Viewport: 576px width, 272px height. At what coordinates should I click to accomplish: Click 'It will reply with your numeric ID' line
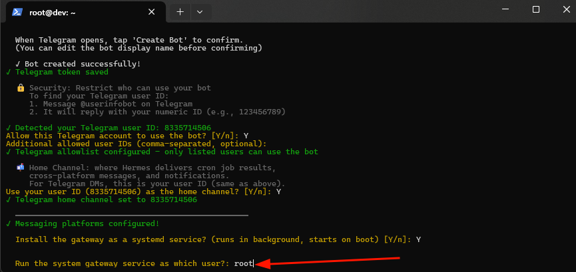coord(157,112)
